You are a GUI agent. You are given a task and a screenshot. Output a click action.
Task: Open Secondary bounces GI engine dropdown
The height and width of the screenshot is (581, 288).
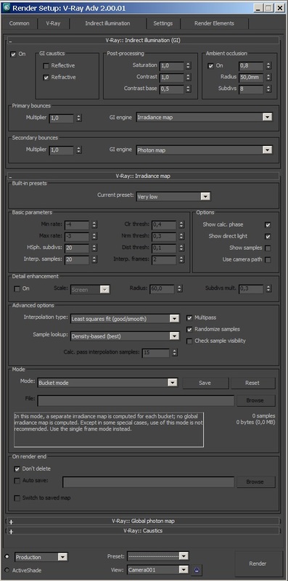click(x=204, y=150)
